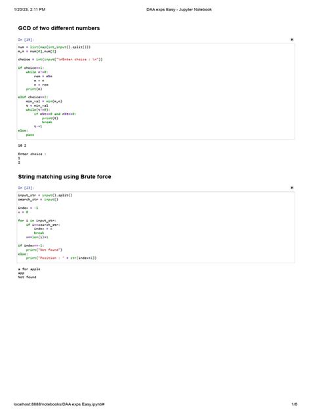Run the GCD cell using its run icon
Screen dimensions: 311x414
292,39
